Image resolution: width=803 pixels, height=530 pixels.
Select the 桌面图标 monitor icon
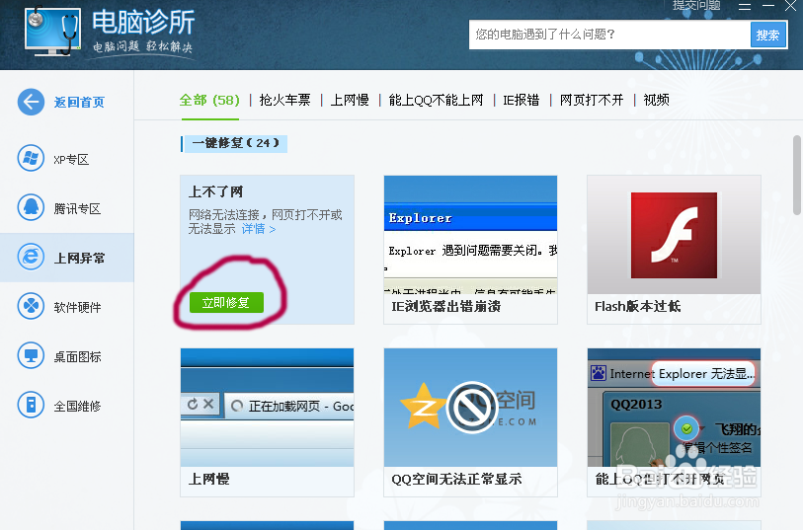(x=31, y=355)
